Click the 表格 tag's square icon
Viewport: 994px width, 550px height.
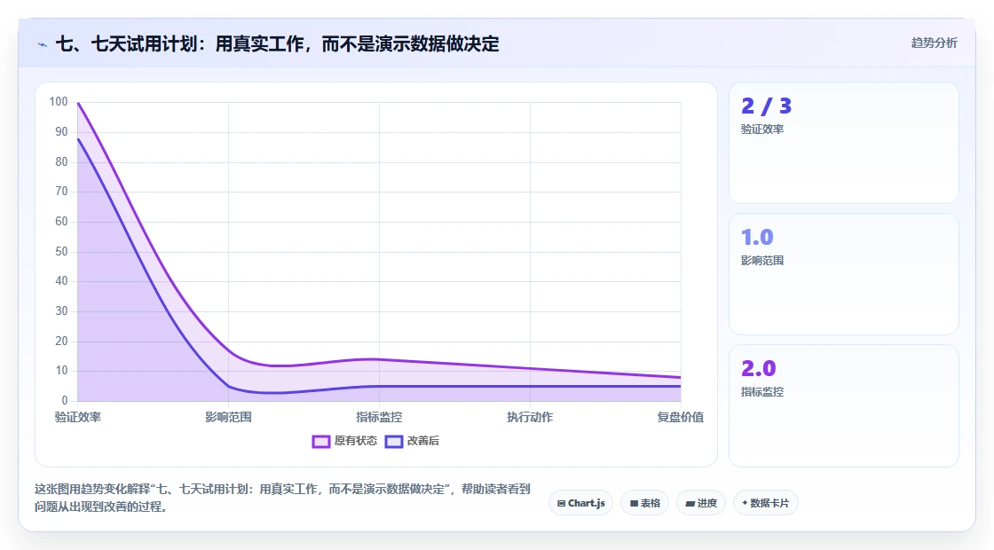click(x=634, y=504)
